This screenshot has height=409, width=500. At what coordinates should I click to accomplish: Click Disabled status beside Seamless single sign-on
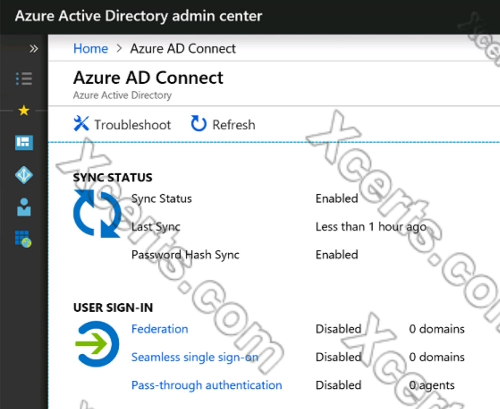pyautogui.click(x=339, y=357)
